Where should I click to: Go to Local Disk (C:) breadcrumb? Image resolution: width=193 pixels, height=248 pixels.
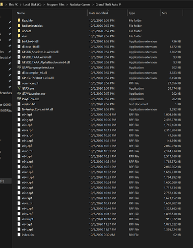coord(32,4)
